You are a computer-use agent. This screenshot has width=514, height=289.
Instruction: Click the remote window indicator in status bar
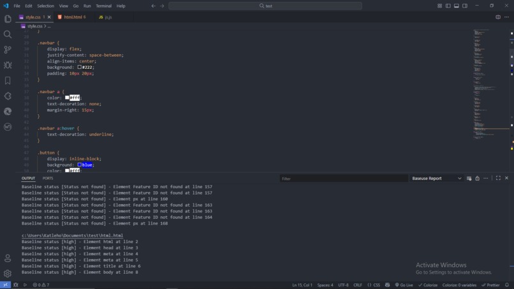point(5,285)
